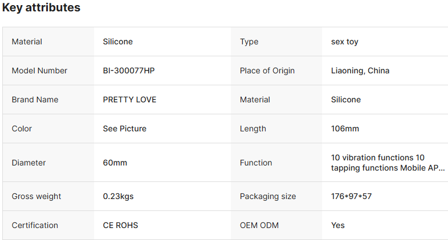Select the Place of Origin label

267,71
